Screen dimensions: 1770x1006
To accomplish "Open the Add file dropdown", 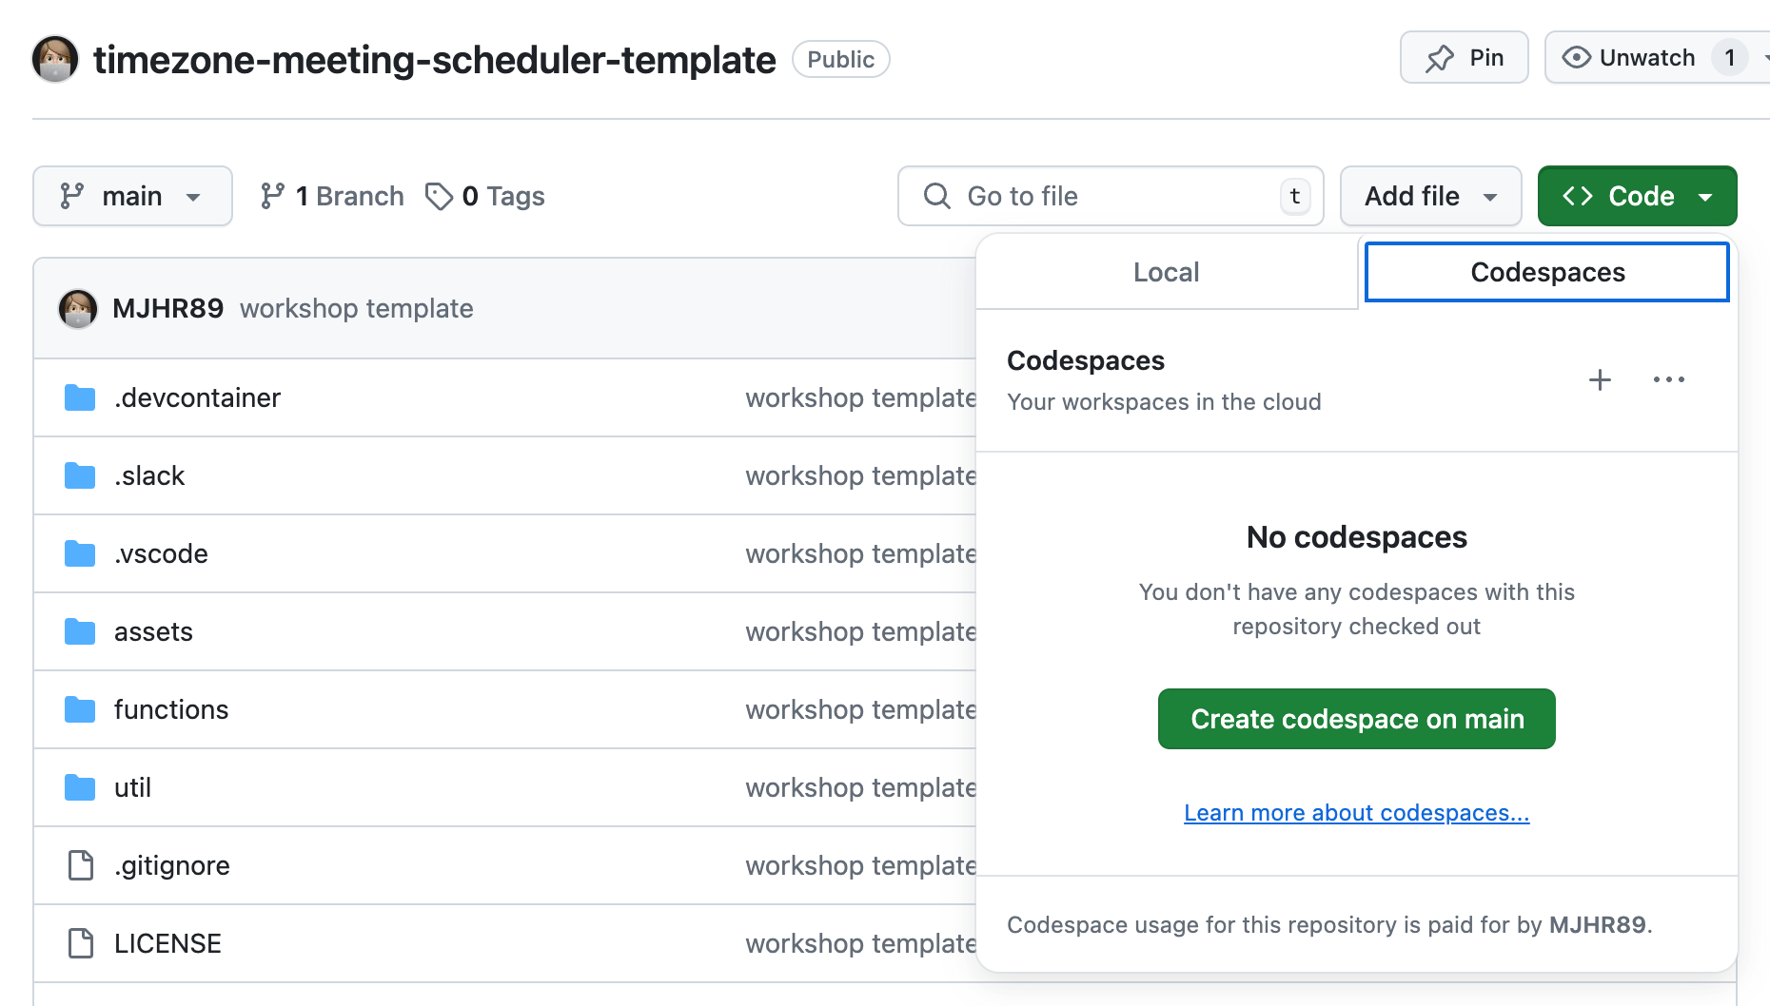I will [1430, 196].
